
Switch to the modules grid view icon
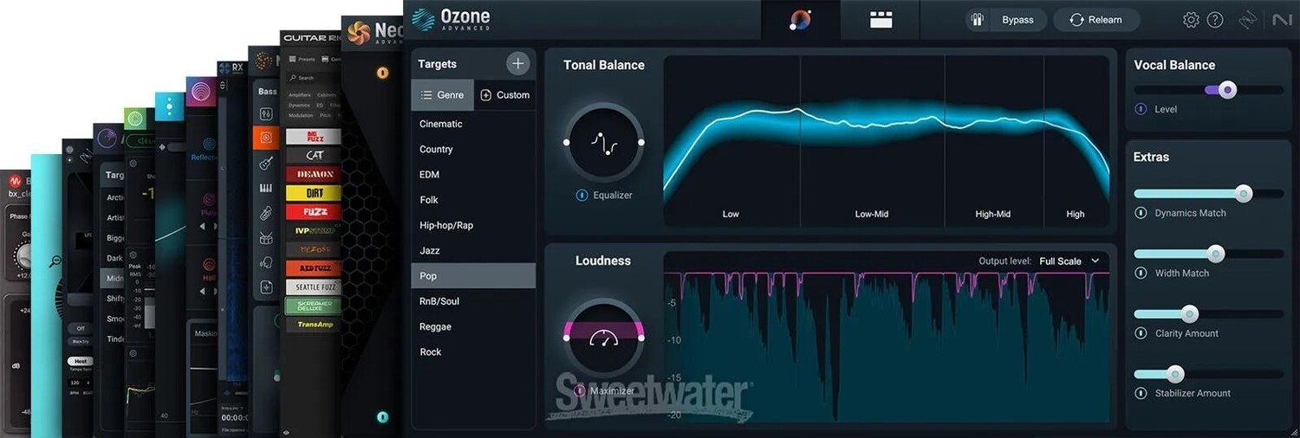click(881, 20)
